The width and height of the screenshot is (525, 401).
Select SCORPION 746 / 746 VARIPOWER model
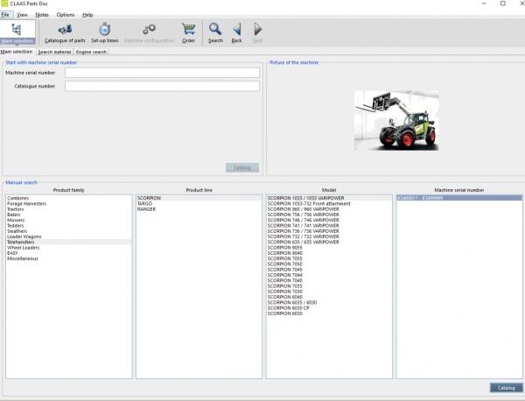click(329, 220)
